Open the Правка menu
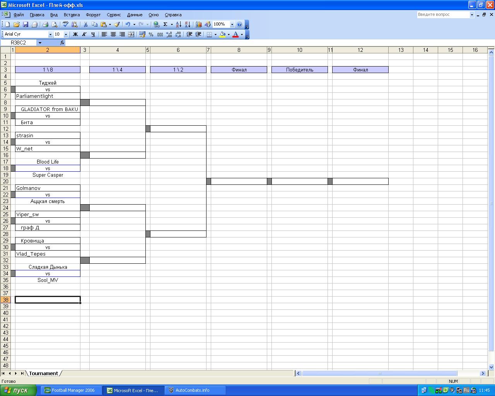 pos(37,15)
